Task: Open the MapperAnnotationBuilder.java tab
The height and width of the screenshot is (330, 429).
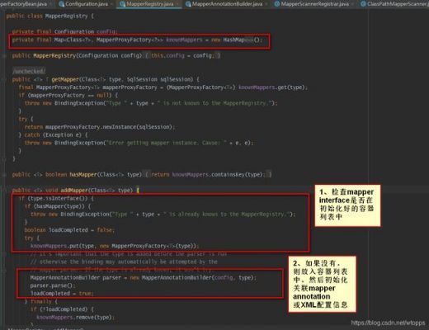Action: 227,4
